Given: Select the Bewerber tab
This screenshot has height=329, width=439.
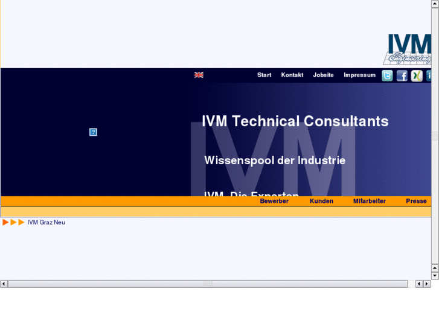Looking at the screenshot, I should [x=274, y=201].
